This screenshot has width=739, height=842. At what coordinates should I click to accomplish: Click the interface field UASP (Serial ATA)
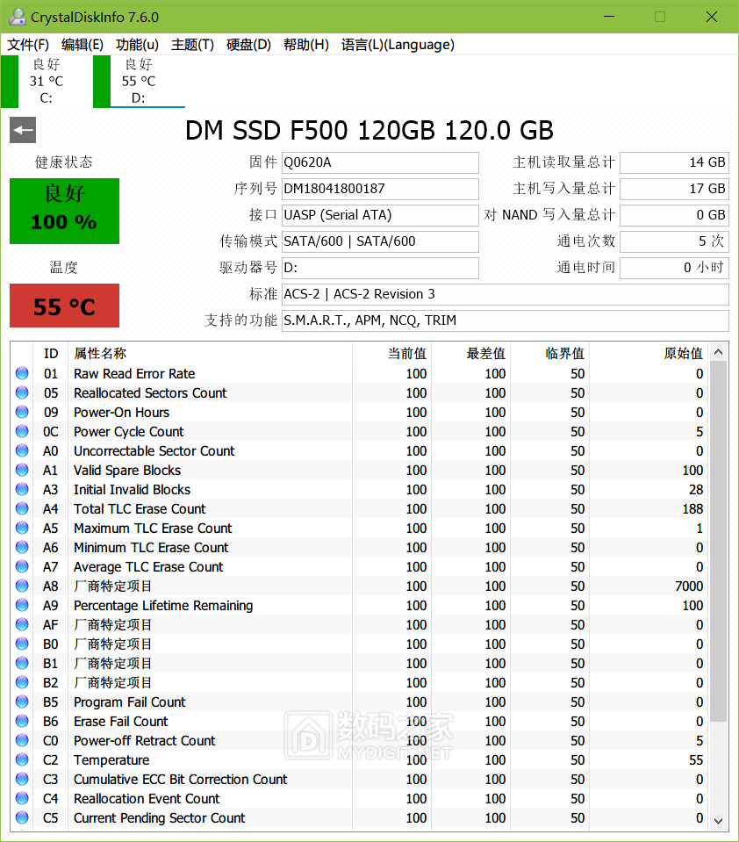(x=380, y=215)
